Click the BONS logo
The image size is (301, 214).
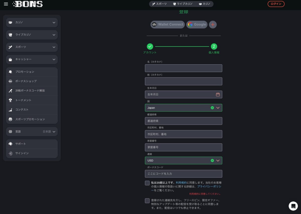point(28,4)
